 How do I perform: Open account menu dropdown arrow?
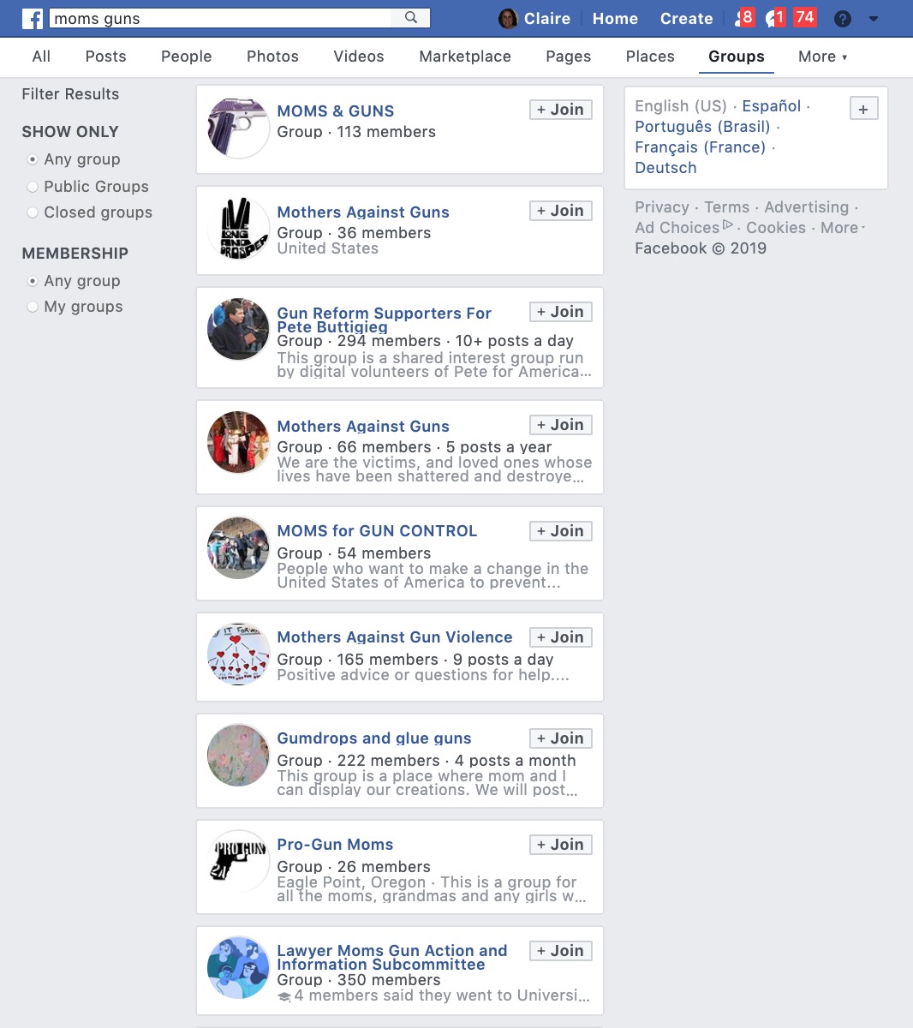coord(874,18)
